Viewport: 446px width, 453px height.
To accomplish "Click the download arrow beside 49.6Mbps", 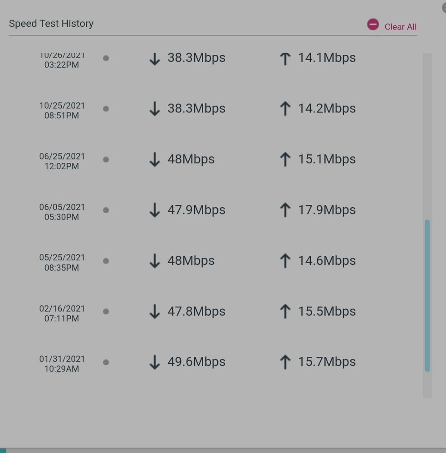I will pos(155,362).
